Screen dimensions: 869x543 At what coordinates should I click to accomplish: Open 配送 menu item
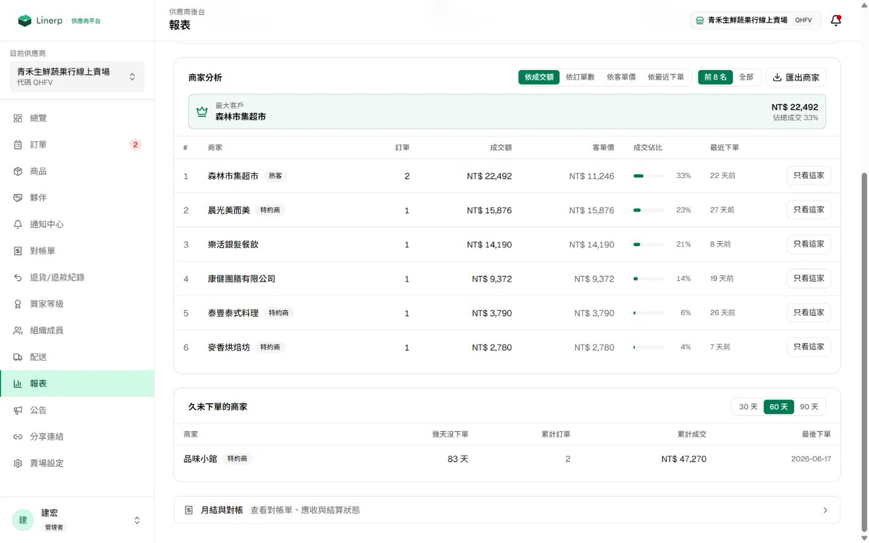tap(77, 357)
